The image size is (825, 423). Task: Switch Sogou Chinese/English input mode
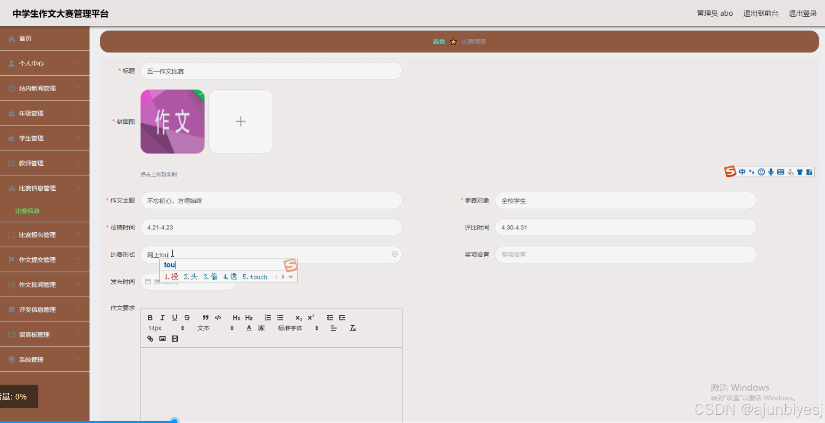[x=742, y=172]
